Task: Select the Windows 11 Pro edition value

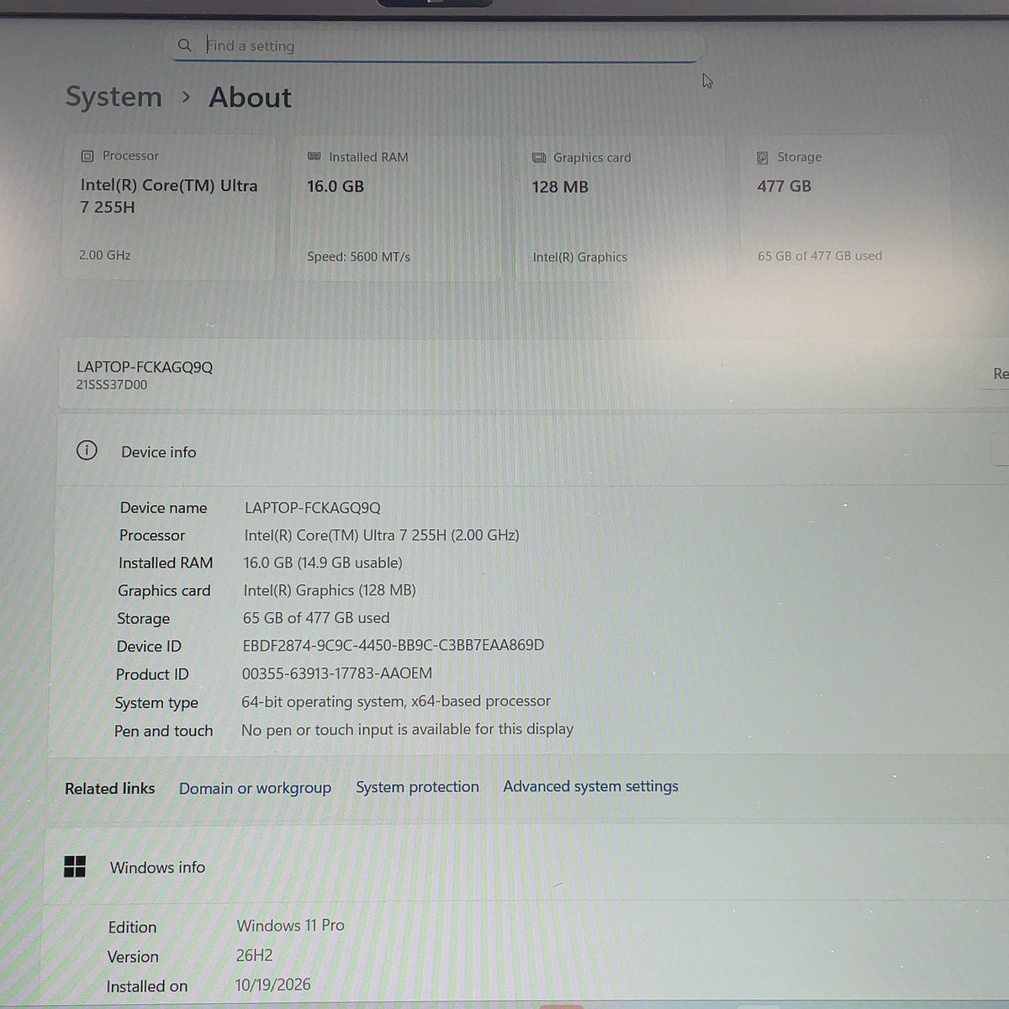Action: (291, 925)
